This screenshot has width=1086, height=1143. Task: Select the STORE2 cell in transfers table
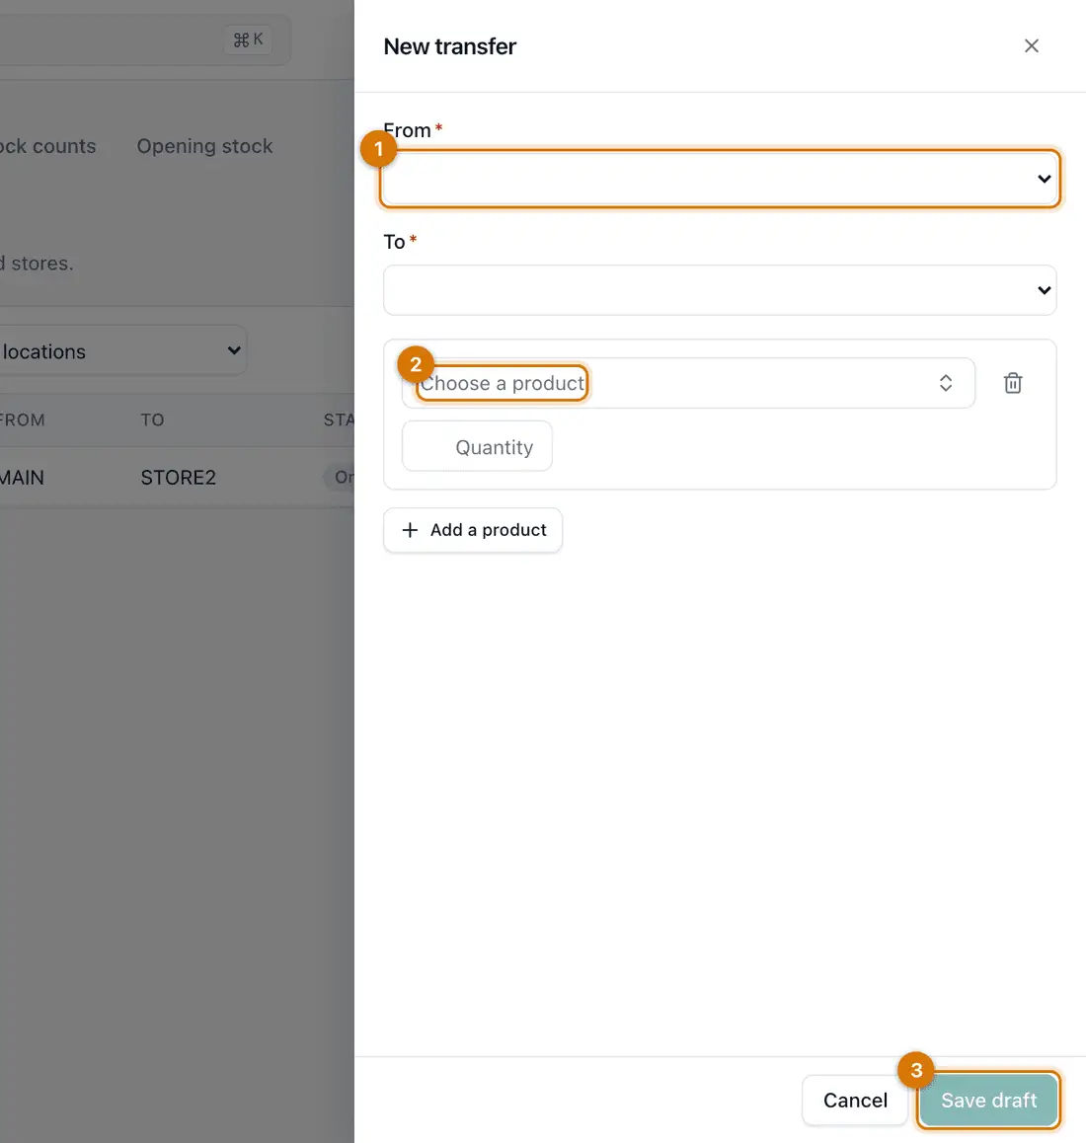178,478
